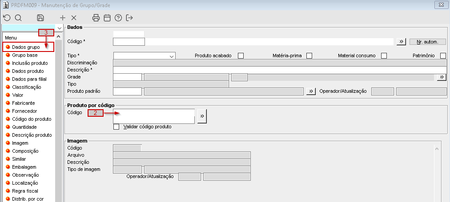
Task: Open Embalagem menu entry
Action: click(24, 167)
